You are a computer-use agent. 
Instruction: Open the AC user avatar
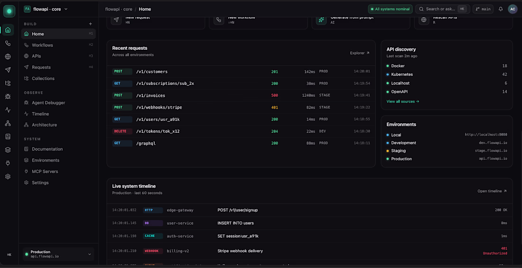(513, 9)
